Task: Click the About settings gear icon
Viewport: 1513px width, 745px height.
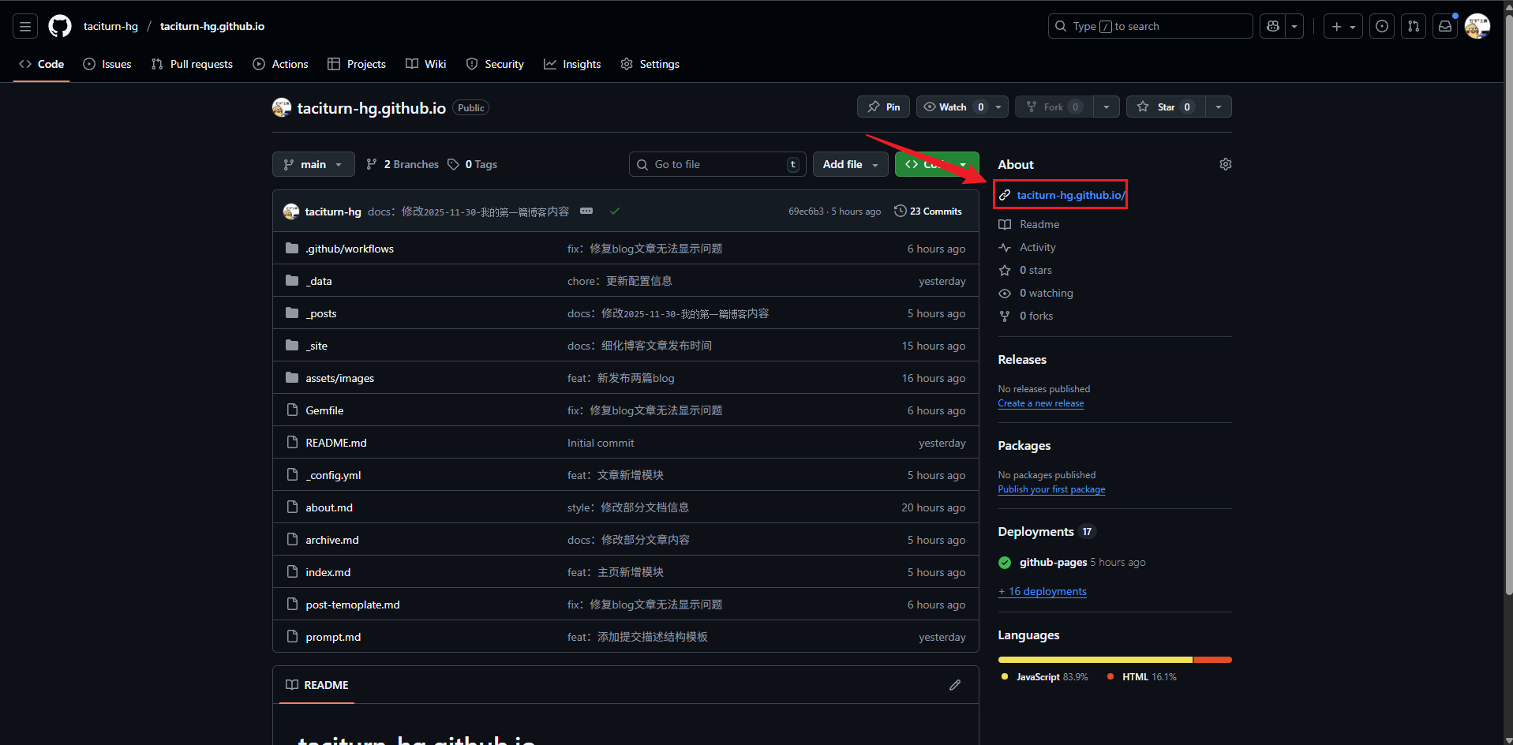Action: (x=1225, y=164)
